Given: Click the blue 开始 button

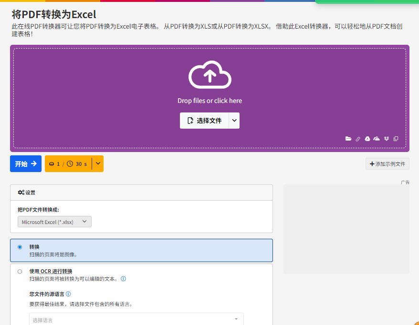Looking at the screenshot, I should click(26, 163).
